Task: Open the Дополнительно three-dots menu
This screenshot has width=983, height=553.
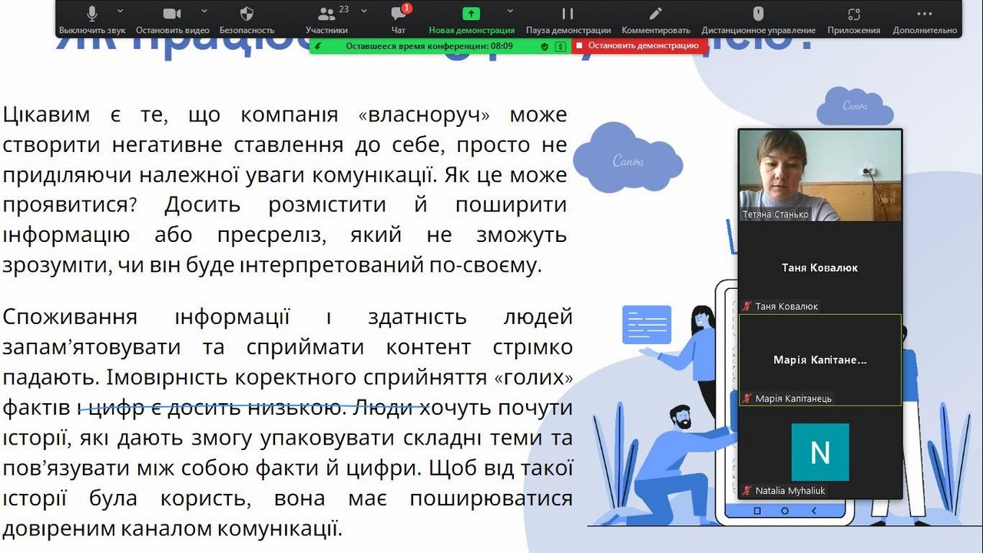Action: pos(925,20)
